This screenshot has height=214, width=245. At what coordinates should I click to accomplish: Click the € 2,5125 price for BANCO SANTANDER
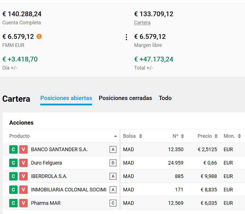[207, 149]
